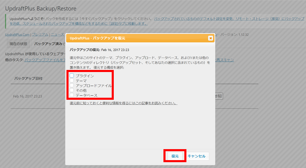Click the バージョン: 1.12.32 text
Image resolution: width=306 pixels, height=168 pixels.
coord(234,35)
